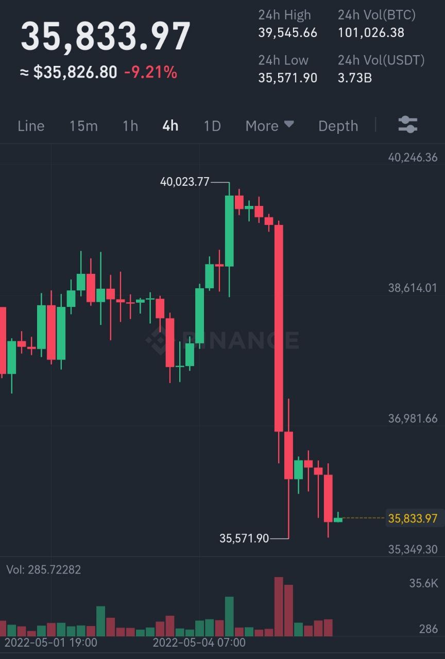Select the 4h timeframe

(x=170, y=126)
